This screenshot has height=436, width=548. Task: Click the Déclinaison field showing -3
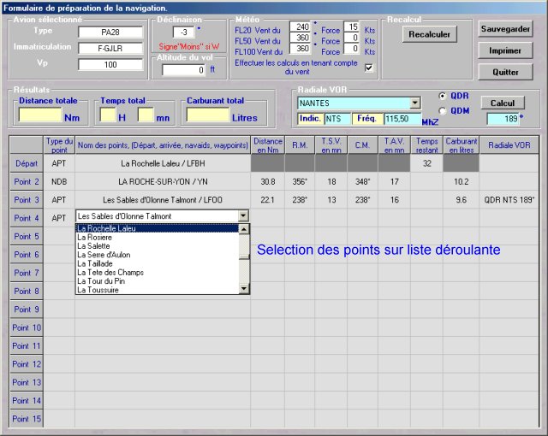pos(184,32)
